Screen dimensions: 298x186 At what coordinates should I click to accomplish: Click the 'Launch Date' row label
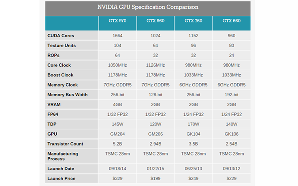(61, 169)
